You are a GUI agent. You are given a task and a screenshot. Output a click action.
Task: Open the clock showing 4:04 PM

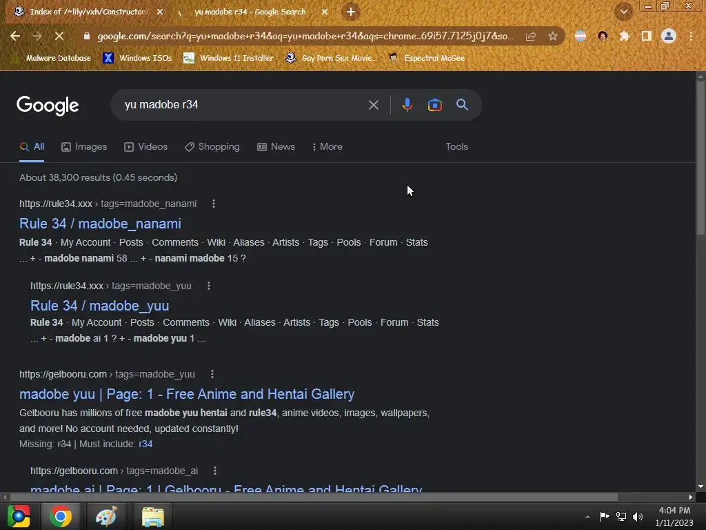coord(674,511)
